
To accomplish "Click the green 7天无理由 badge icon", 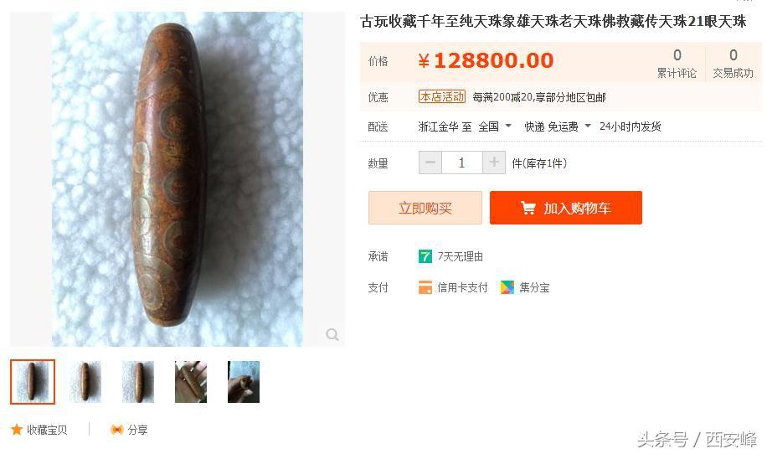I will click(425, 255).
